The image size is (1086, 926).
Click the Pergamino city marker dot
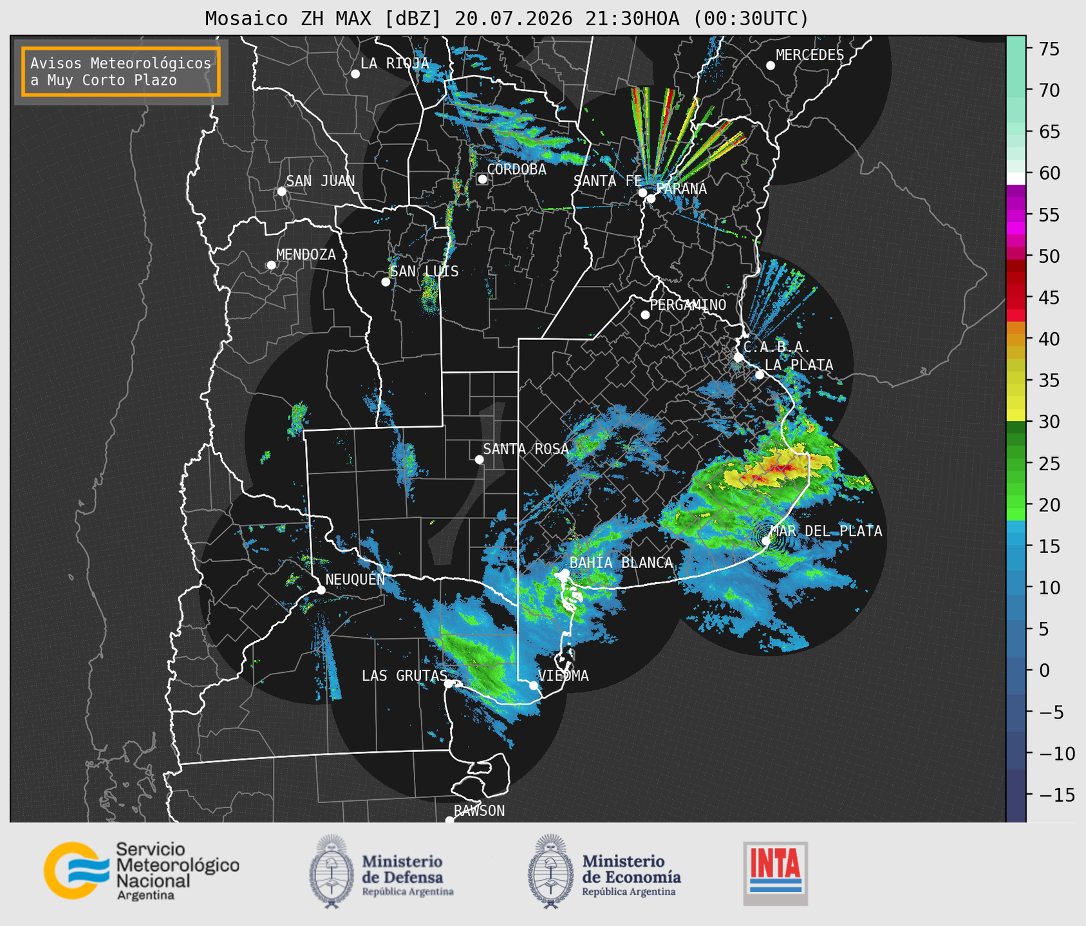(x=645, y=315)
